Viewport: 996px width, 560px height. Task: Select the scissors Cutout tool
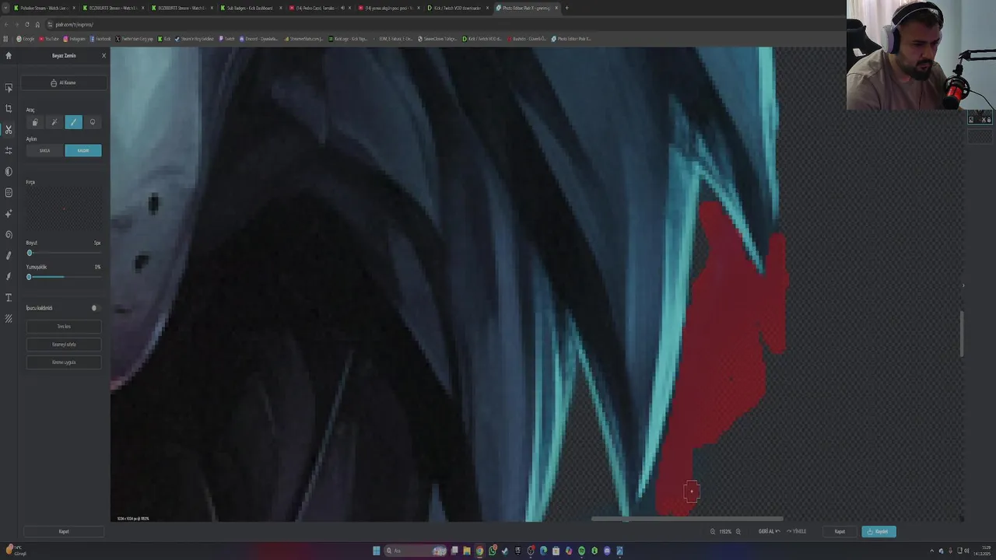click(x=9, y=129)
